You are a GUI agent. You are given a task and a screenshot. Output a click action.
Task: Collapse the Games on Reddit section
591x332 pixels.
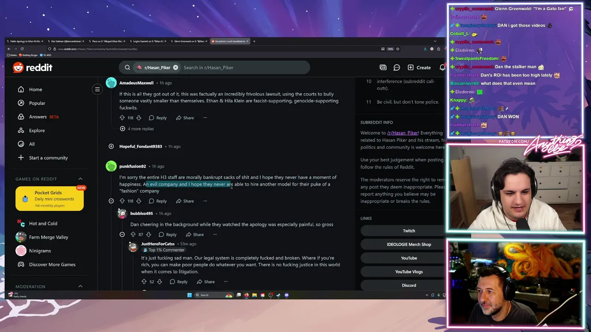click(x=80, y=179)
